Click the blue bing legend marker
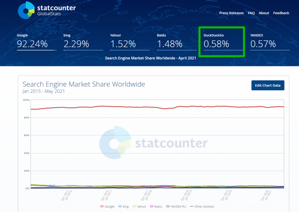299x212 pixels. coord(120,206)
